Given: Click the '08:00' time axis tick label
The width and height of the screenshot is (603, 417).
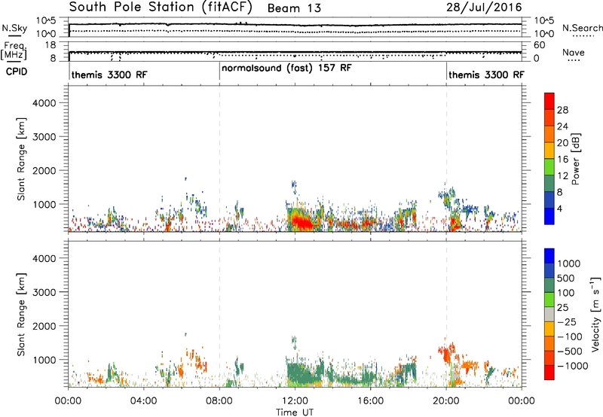Looking at the screenshot, I should tap(219, 401).
